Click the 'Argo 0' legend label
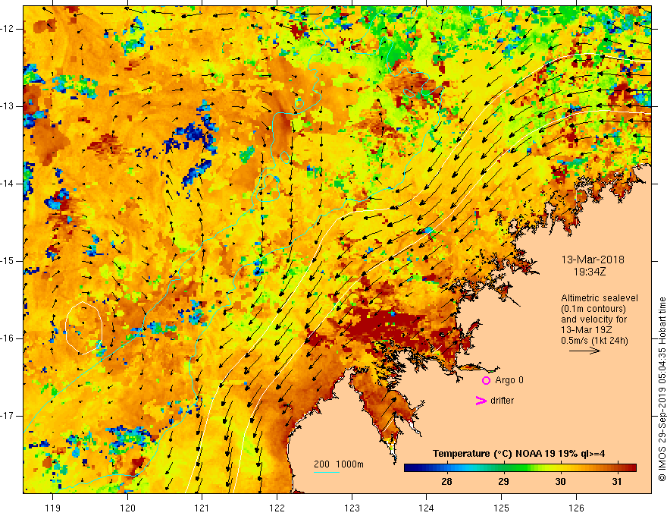Screen dimensions: 667x516 tap(509, 380)
